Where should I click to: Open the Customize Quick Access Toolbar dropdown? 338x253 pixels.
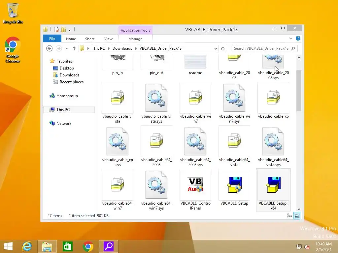tap(70, 30)
